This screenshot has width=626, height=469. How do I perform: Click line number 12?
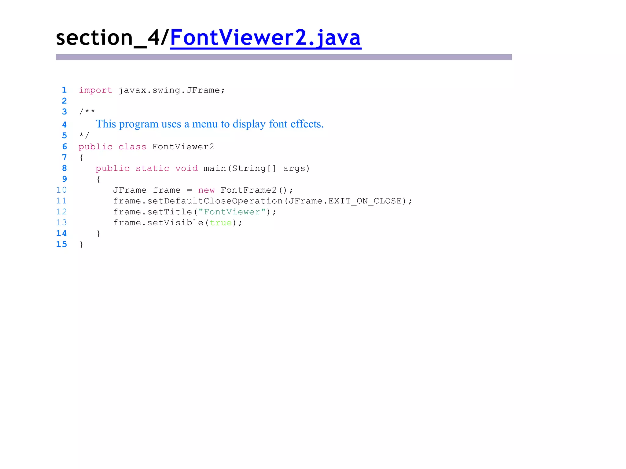(61, 212)
